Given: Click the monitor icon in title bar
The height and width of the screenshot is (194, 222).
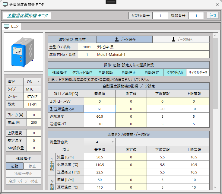Looking at the screenshot, I should (x=5, y=5).
